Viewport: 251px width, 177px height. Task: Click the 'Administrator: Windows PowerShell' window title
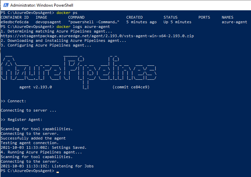42,5
